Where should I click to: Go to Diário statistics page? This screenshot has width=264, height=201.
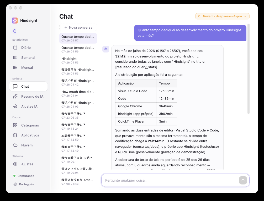tap(28, 48)
